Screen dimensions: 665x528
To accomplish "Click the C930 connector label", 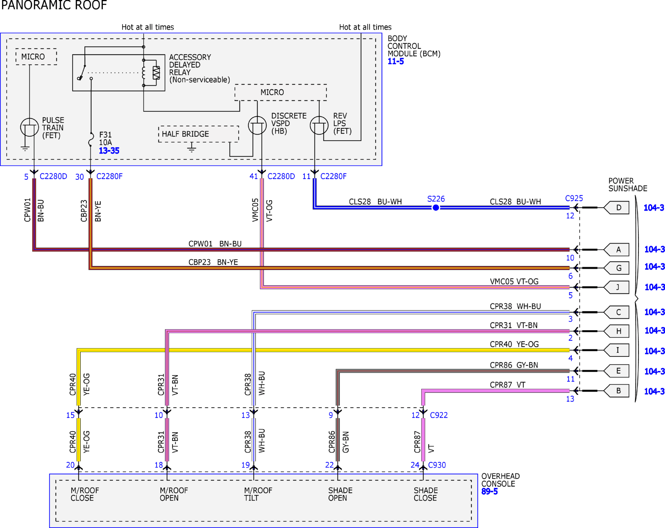I will (x=437, y=465).
